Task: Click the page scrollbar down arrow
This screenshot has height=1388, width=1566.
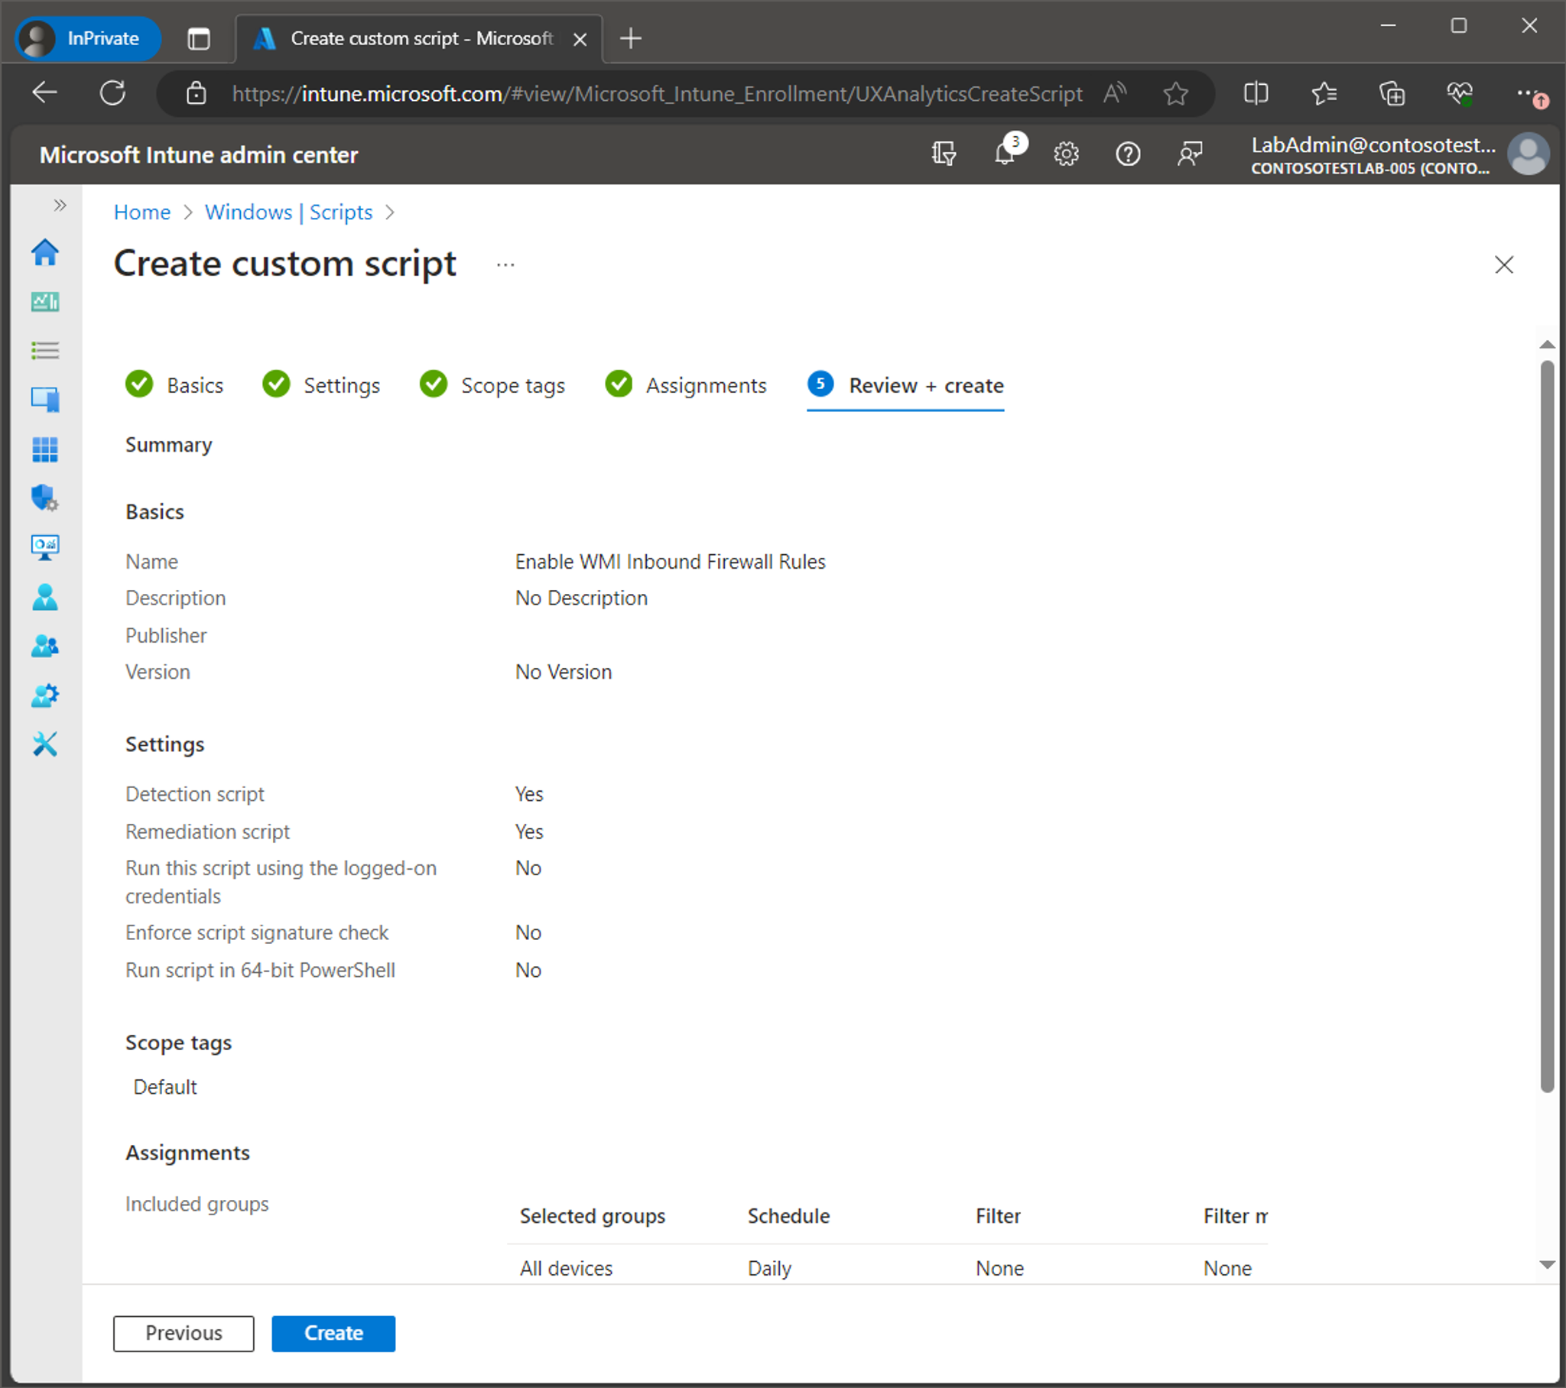Action: 1547,1265
